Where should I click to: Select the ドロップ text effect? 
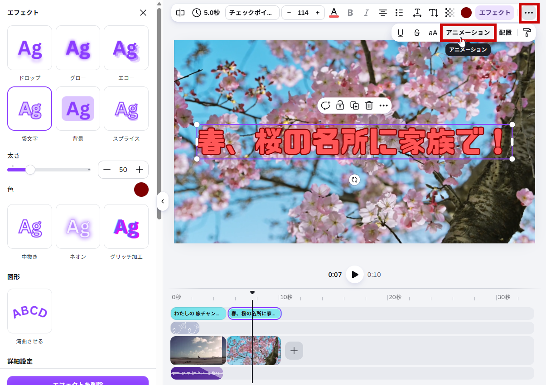[29, 48]
